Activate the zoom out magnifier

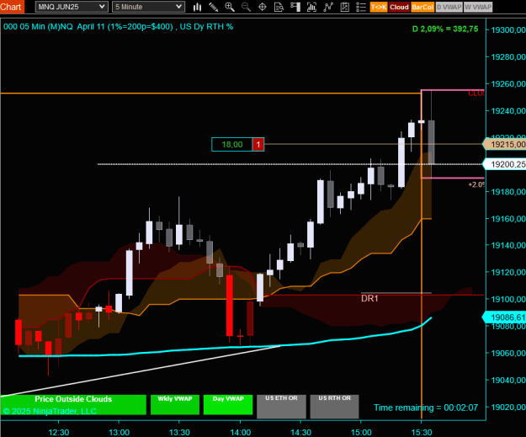[246, 7]
